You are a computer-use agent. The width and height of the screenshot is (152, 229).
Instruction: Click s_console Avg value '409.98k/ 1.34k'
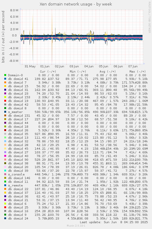tap(106, 175)
